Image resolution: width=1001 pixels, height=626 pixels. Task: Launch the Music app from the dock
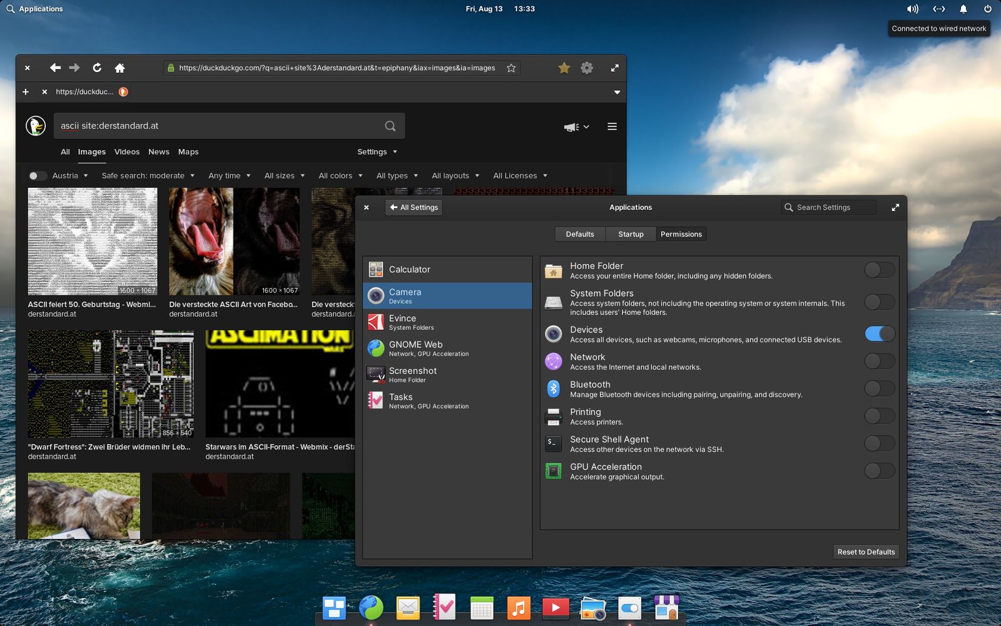(x=519, y=607)
